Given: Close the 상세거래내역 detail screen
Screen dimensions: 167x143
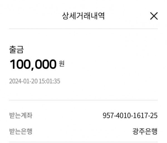Looking at the screenshot, I should pyautogui.click(x=154, y=16).
